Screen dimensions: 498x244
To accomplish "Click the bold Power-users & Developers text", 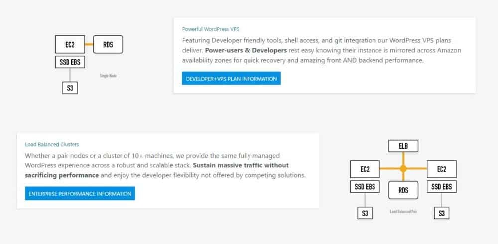I will (246, 50).
